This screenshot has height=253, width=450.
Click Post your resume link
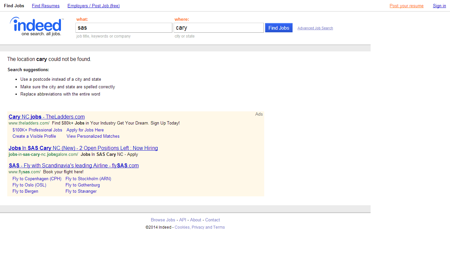tap(407, 6)
